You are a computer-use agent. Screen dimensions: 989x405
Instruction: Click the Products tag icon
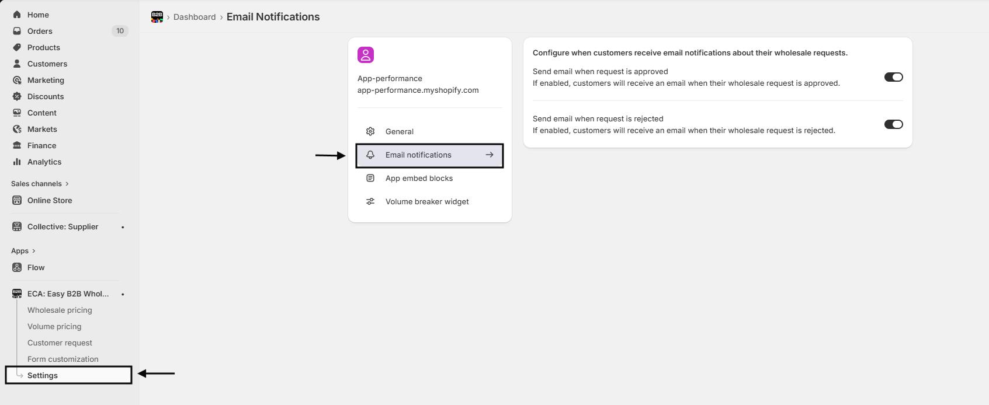17,47
